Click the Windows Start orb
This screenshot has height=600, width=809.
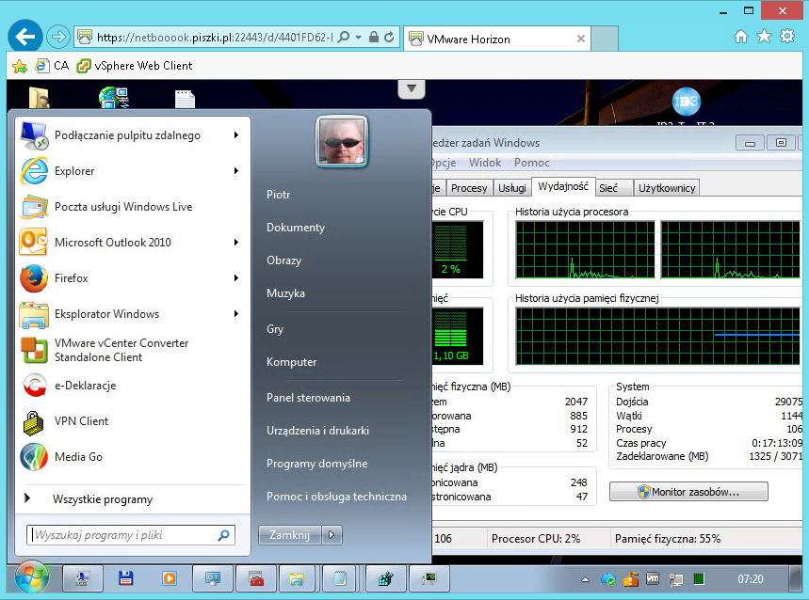coord(31,576)
